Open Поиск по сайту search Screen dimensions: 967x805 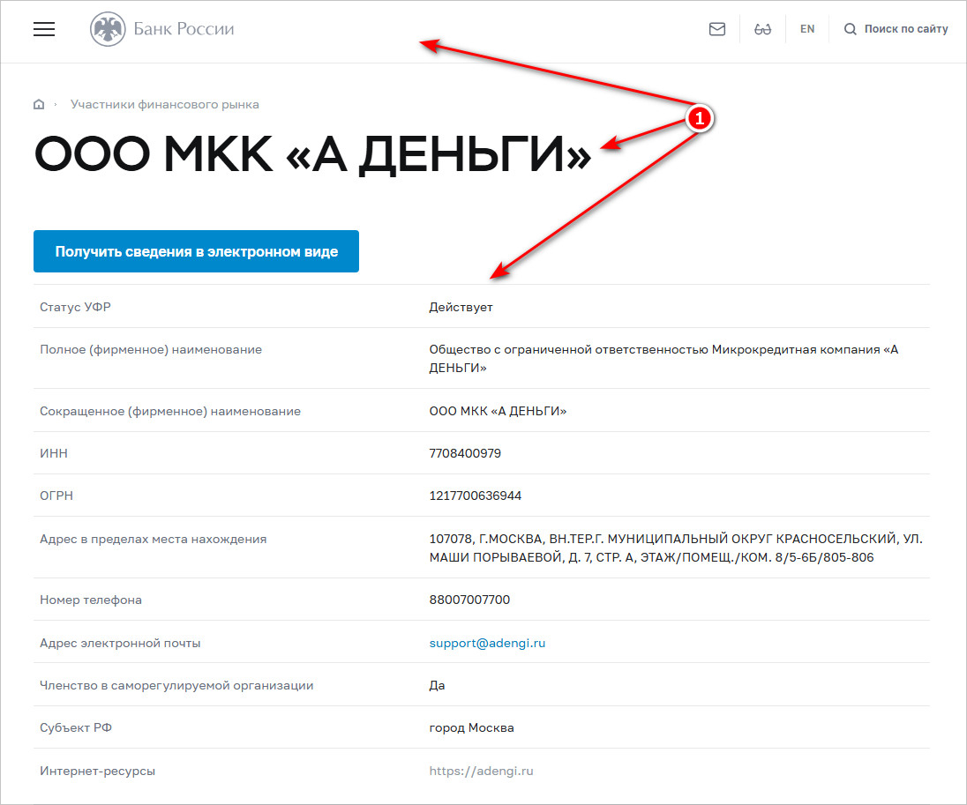(906, 29)
